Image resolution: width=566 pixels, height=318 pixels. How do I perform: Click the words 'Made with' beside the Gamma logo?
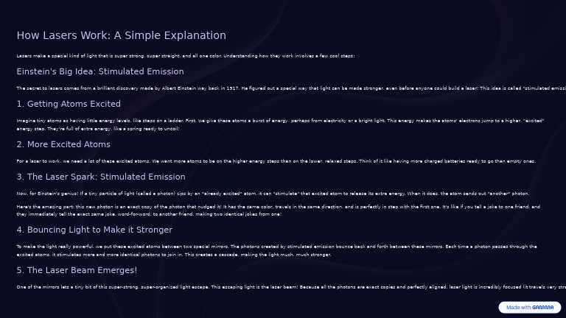click(x=518, y=308)
